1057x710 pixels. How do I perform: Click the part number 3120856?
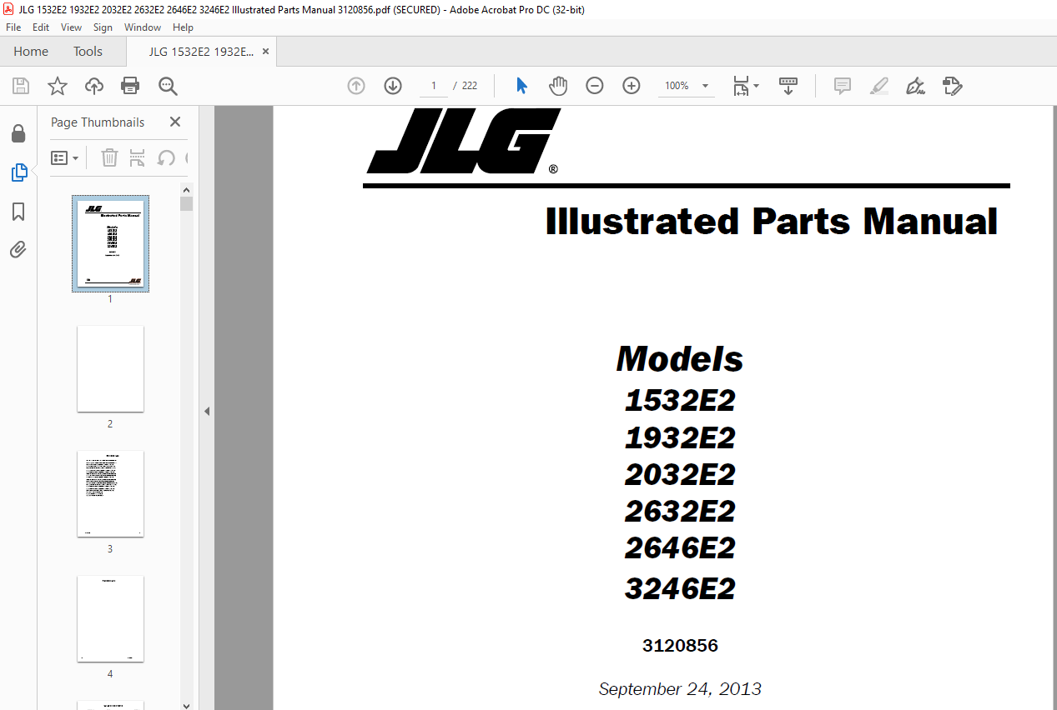680,645
